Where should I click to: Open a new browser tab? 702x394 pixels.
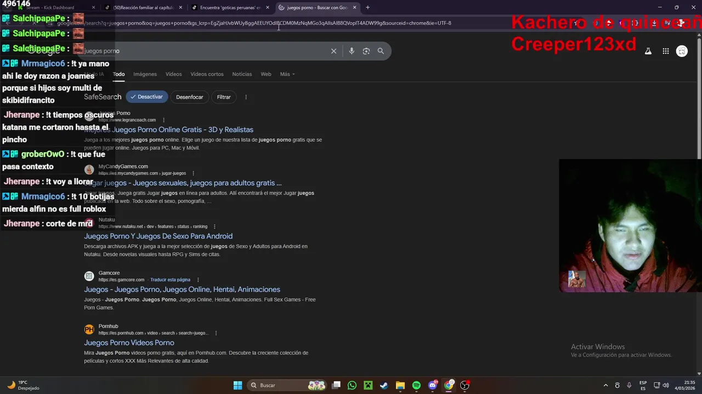point(367,8)
